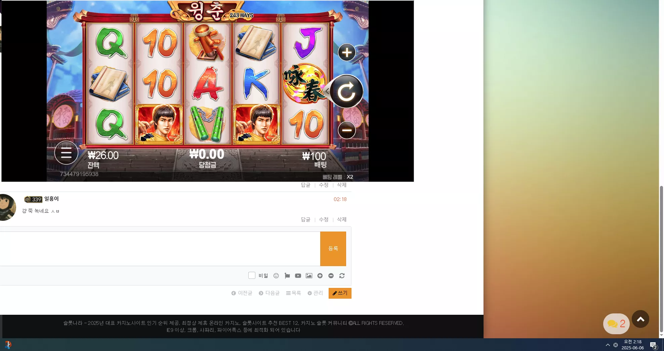
Task: Click the minus circle icon below comment box
Action: (x=331, y=276)
